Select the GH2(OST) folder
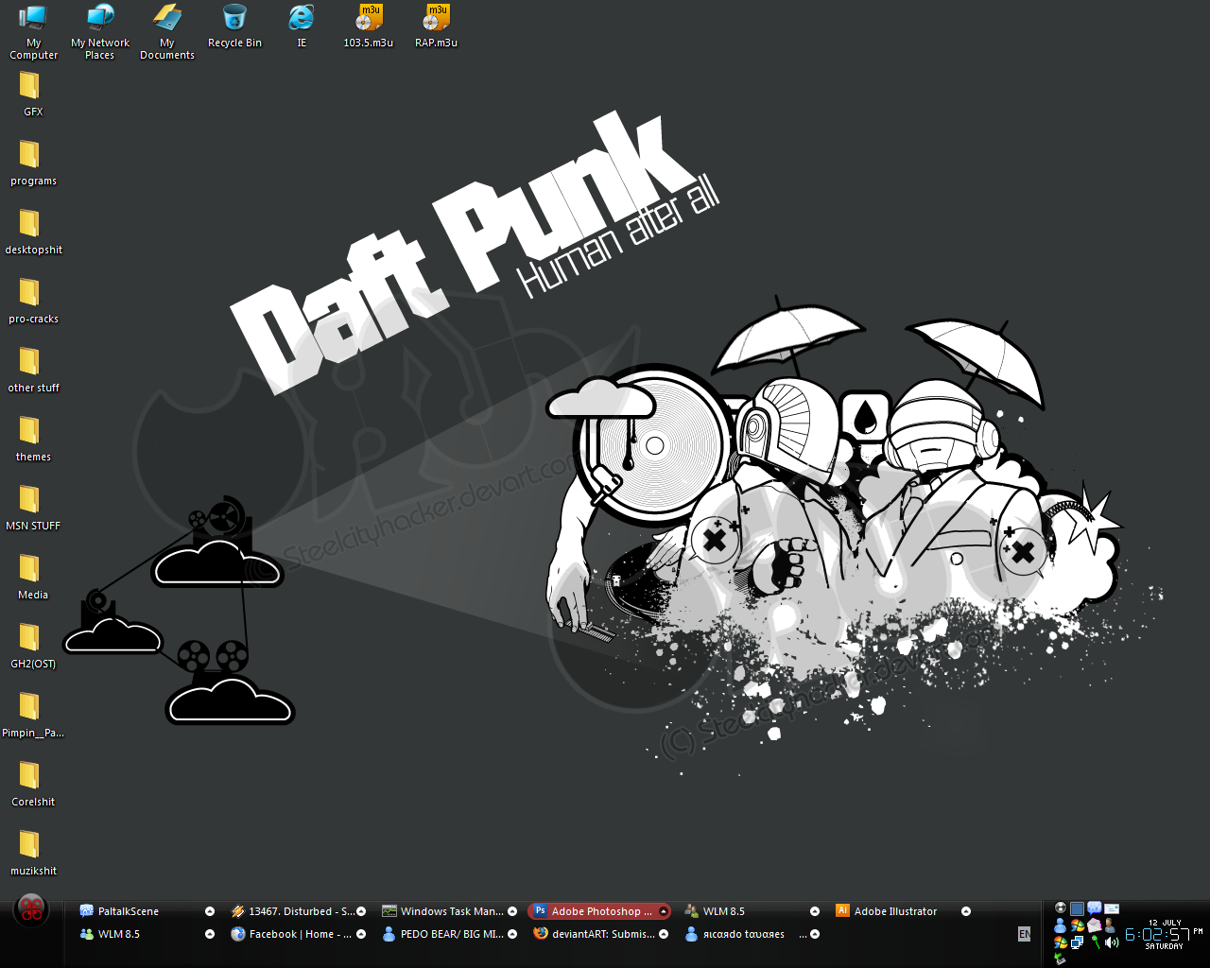The image size is (1210, 968). click(x=33, y=647)
